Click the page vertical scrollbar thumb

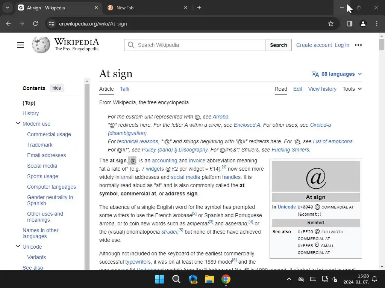(382, 45)
